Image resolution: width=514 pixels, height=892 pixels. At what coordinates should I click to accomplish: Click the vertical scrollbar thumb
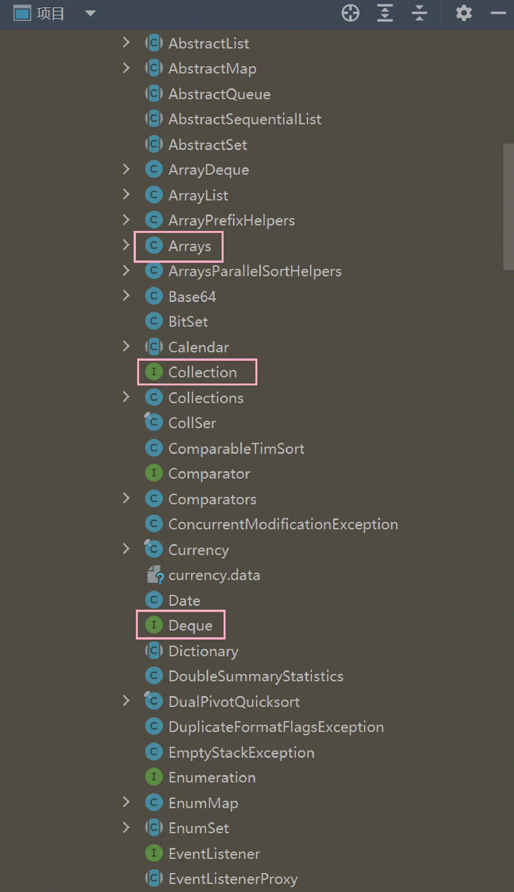[x=508, y=207]
